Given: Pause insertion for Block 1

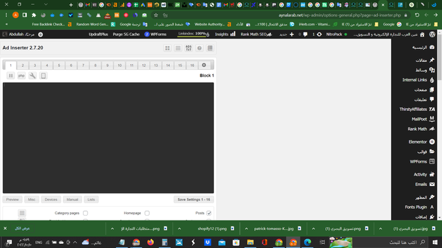Looking at the screenshot, I should 11,76.
